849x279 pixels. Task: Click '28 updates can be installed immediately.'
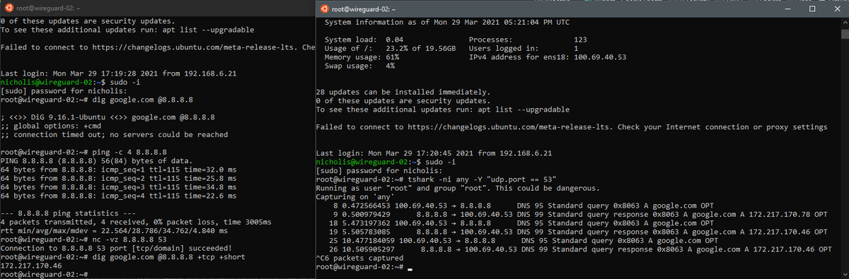click(x=403, y=93)
